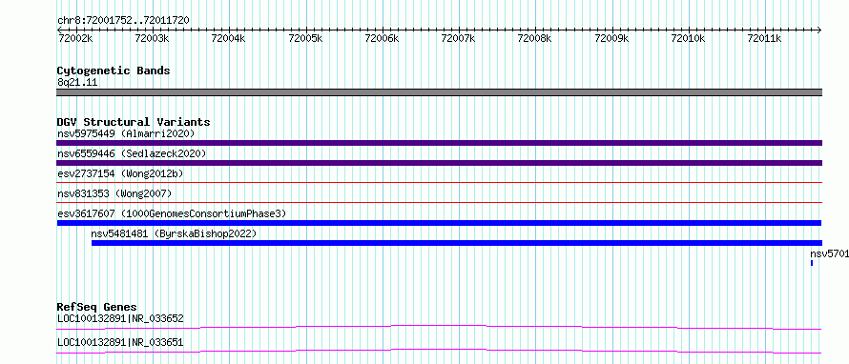Click the 72004k ruler tick label
Image resolution: width=849 pixels, height=364 pixels.
click(x=229, y=38)
